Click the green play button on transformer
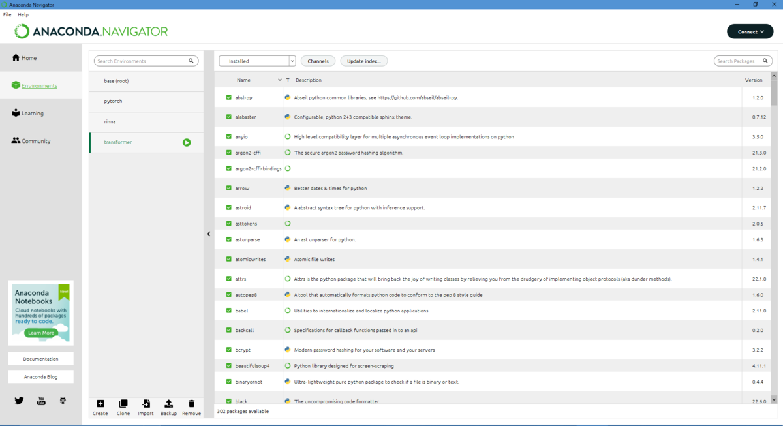Screen dimensions: 783x426 click(187, 142)
